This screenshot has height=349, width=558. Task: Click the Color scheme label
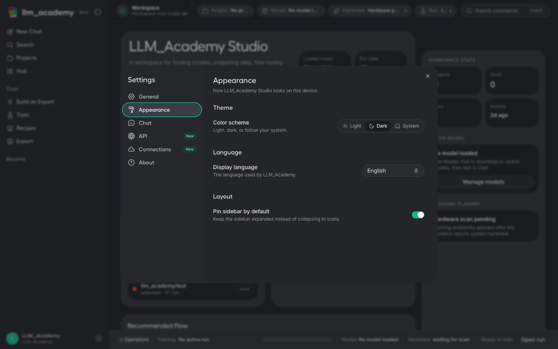tap(231, 123)
